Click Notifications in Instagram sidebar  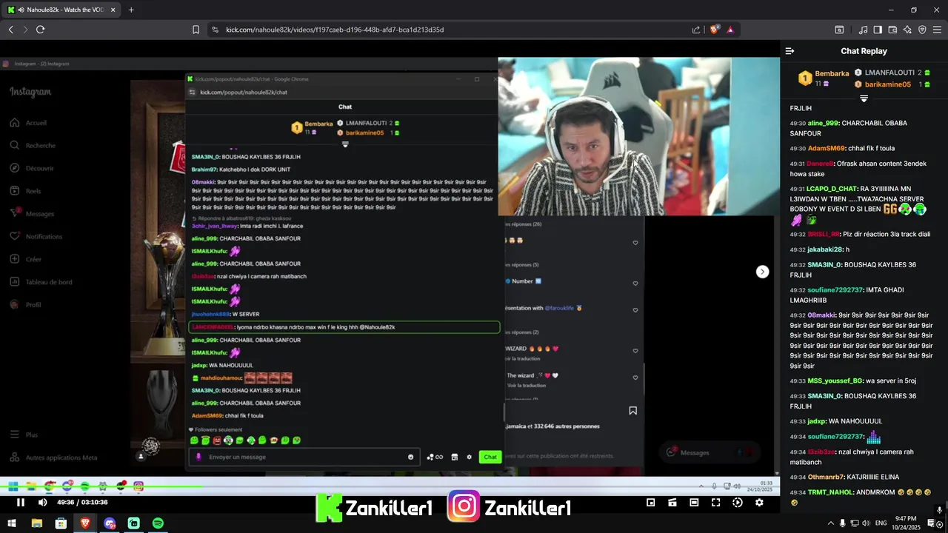[44, 237]
